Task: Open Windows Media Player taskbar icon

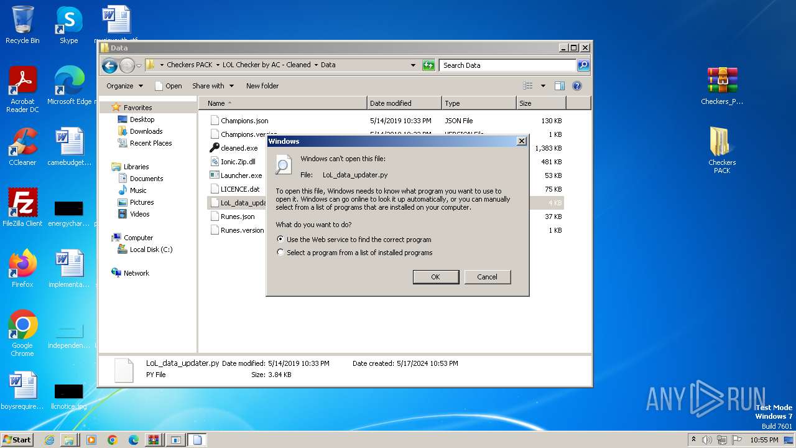Action: coord(91,440)
